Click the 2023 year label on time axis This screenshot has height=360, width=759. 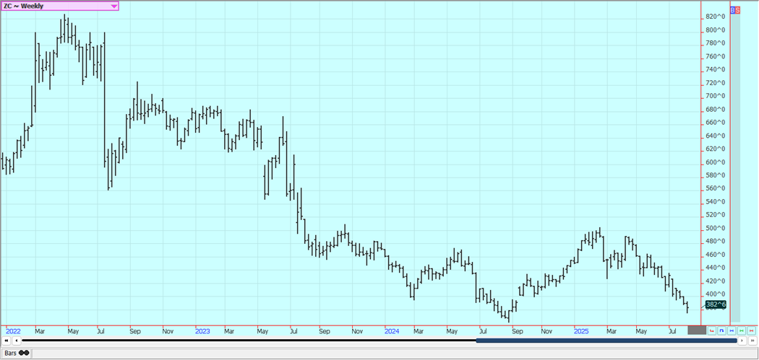[x=202, y=331]
